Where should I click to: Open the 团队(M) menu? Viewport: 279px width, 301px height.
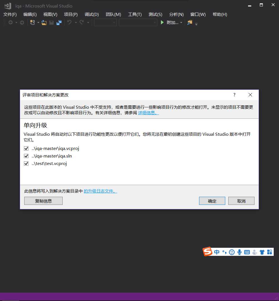113,14
